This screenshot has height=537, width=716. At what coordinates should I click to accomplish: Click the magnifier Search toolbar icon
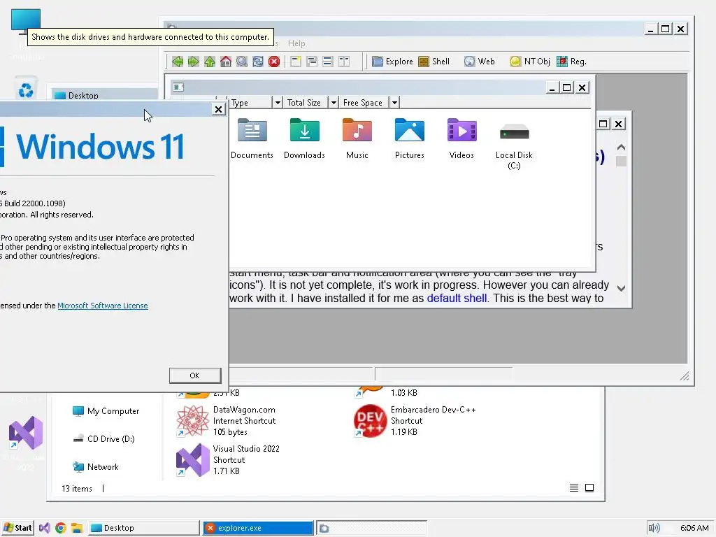pyautogui.click(x=241, y=62)
